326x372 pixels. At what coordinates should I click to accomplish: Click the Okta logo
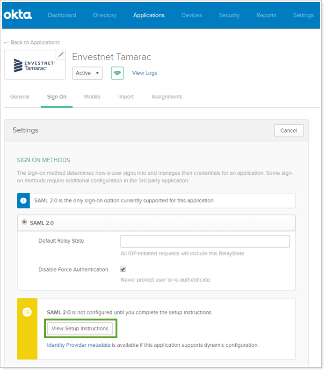18,15
